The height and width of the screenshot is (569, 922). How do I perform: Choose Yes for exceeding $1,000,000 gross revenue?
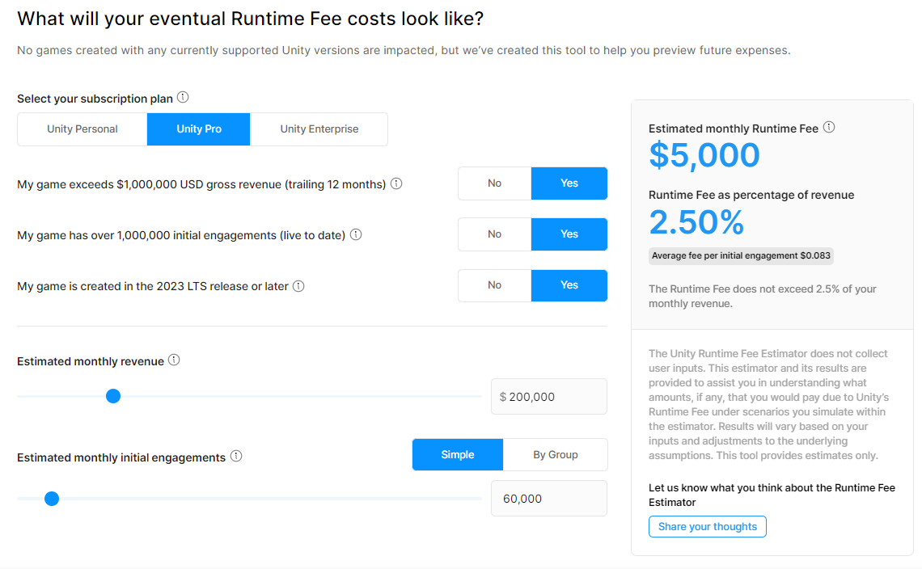click(569, 183)
